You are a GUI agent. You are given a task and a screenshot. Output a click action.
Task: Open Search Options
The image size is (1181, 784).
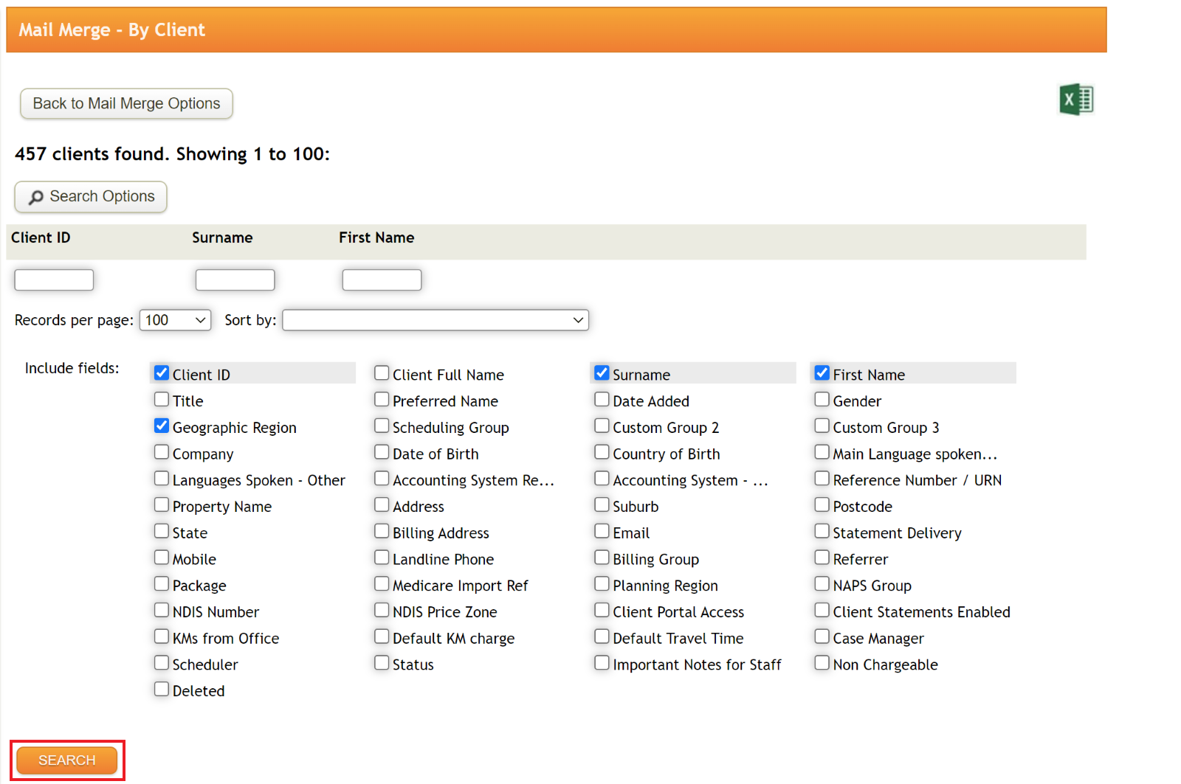tap(90, 197)
